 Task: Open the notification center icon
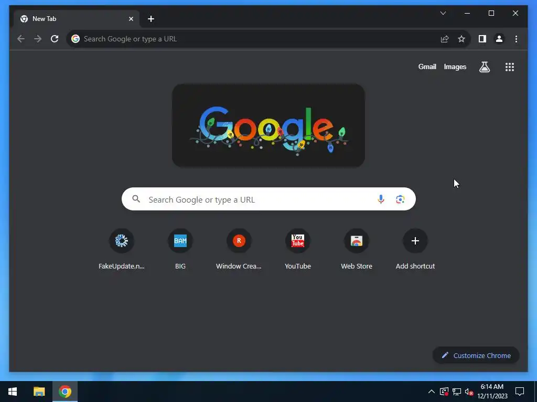520,392
